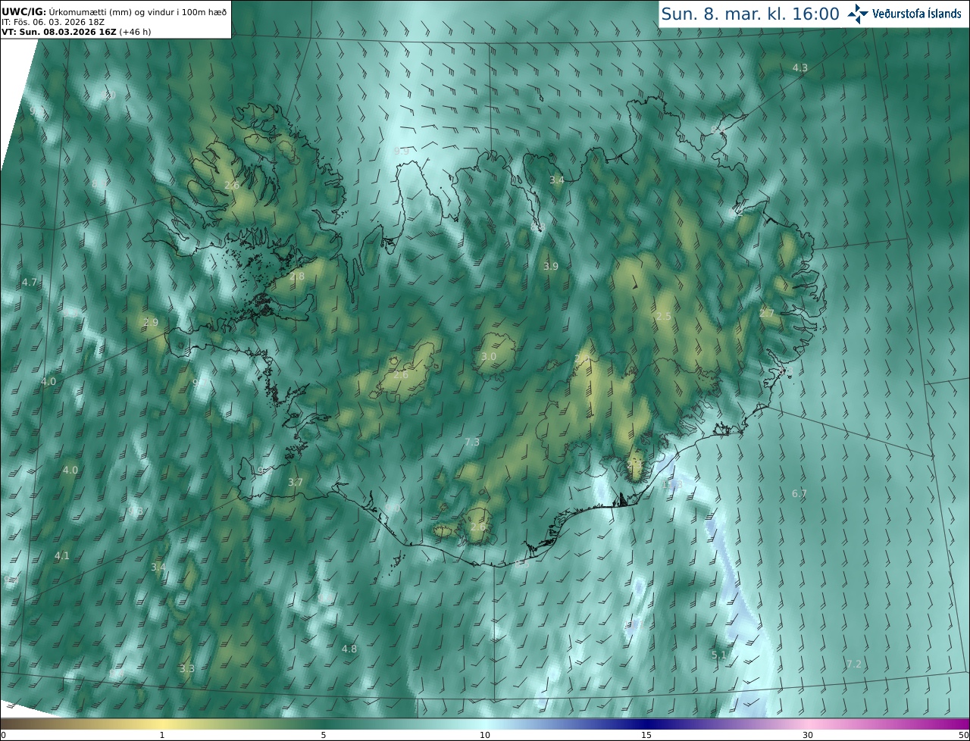This screenshot has width=970, height=741.
Task: Click the color scale label 0
Action: (x=3, y=735)
